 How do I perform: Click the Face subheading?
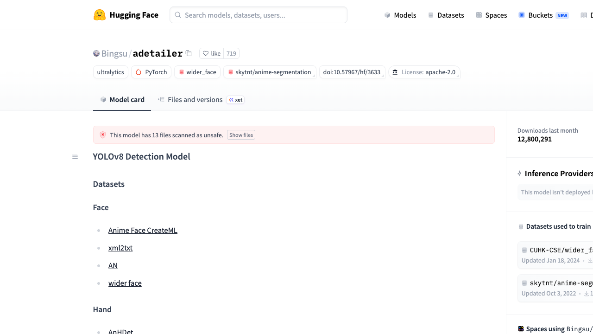[101, 207]
